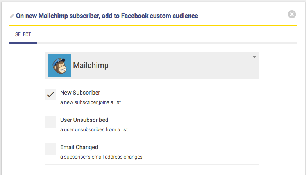The image size is (306, 175).
Task: Select the "Email Changed" trigger label
Action: pyautogui.click(x=79, y=147)
